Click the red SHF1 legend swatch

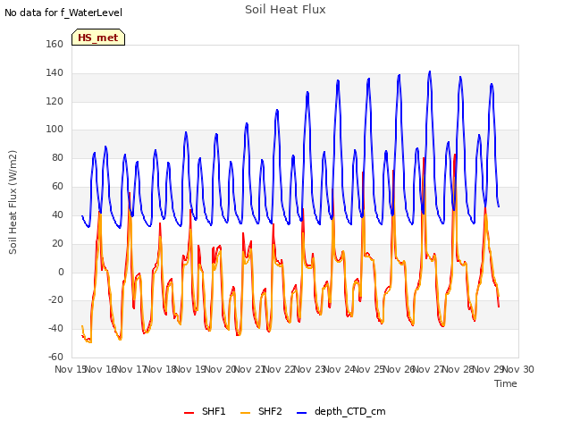click(x=189, y=413)
